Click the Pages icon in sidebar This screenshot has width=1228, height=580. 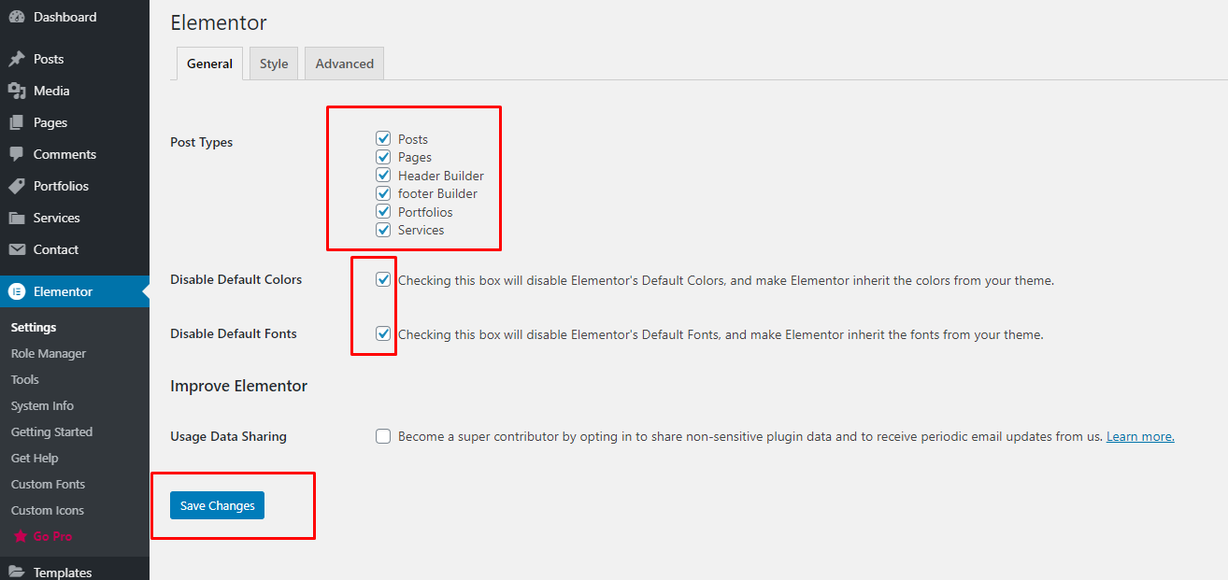click(17, 122)
